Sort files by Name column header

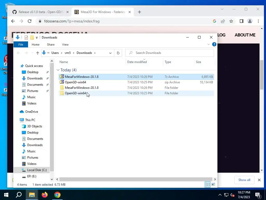click(64, 62)
